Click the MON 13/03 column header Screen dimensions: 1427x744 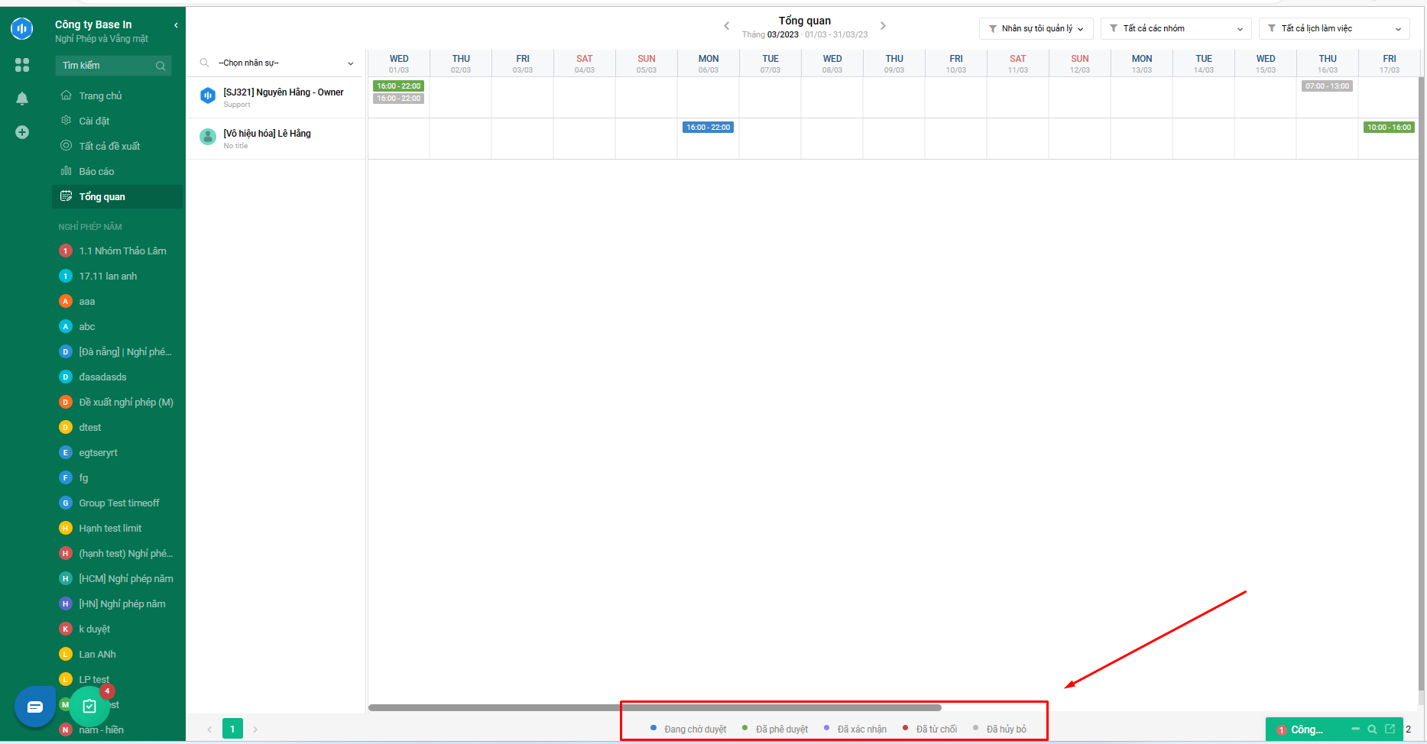pyautogui.click(x=1142, y=63)
